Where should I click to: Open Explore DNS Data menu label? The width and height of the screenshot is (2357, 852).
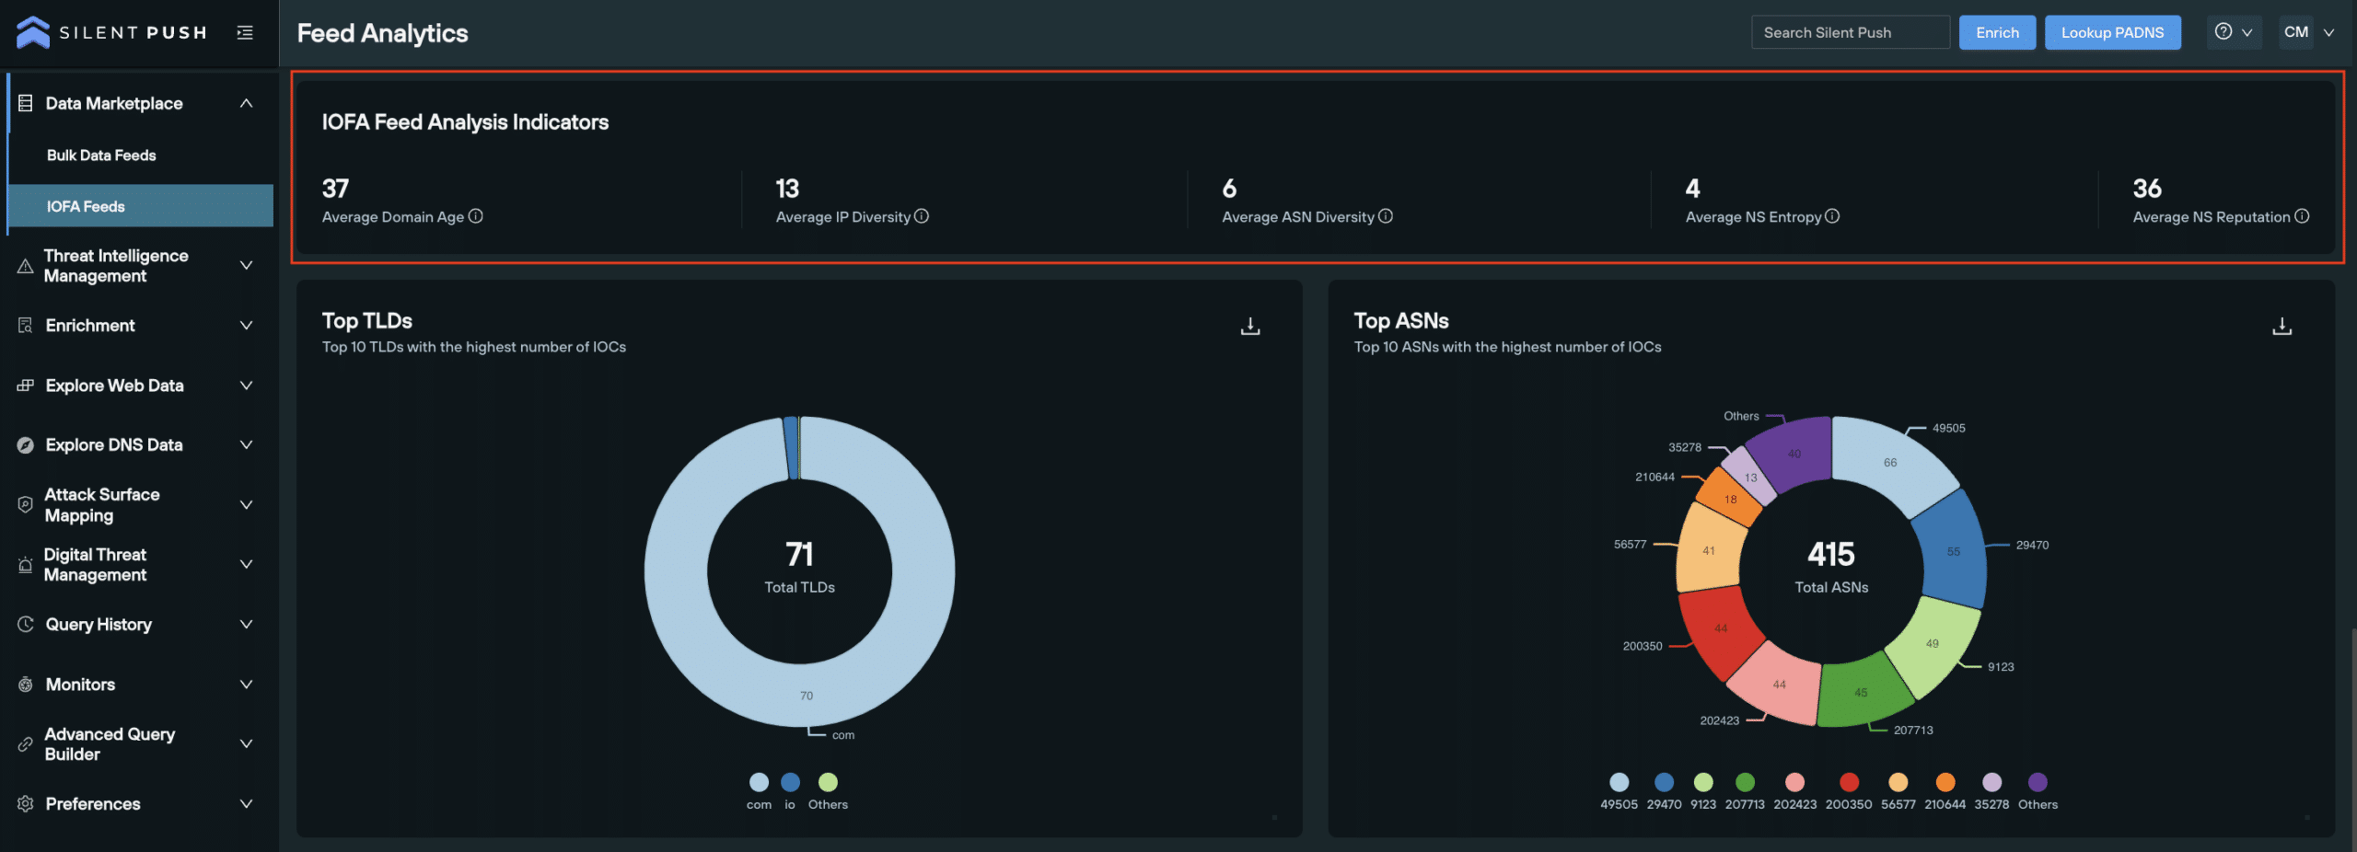click(x=114, y=444)
